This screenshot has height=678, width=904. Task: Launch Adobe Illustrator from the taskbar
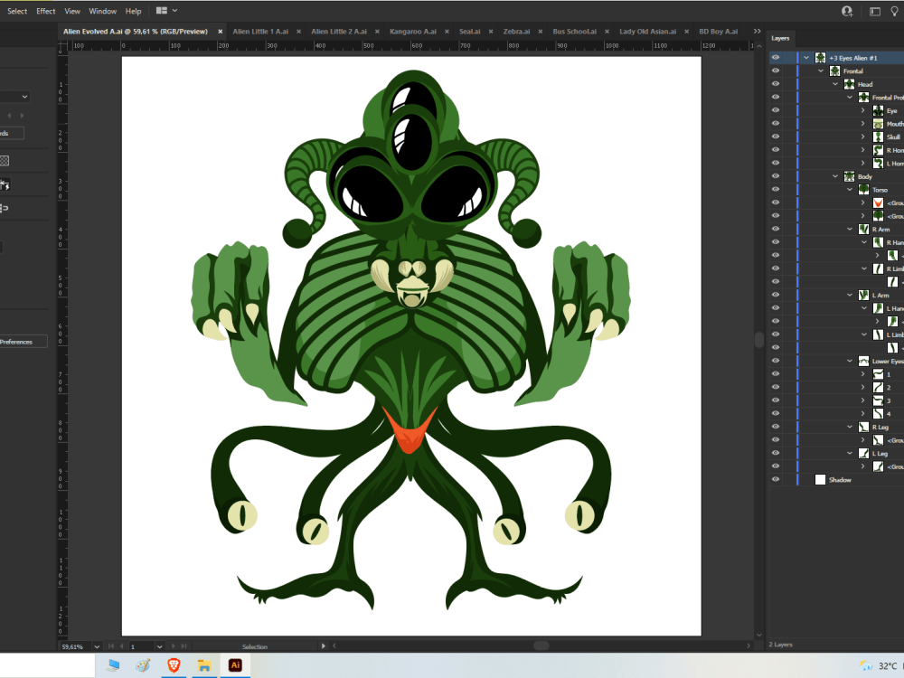pos(235,666)
